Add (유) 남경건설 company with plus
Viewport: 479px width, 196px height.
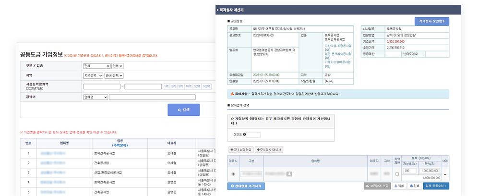coord(241,150)
